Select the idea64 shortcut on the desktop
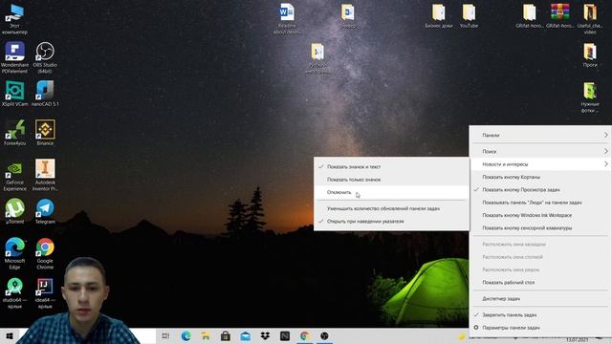612x344 pixels. (x=45, y=293)
